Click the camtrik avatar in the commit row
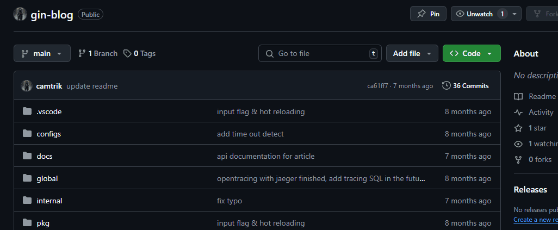Screen dimensions: 558x230 click(27, 86)
